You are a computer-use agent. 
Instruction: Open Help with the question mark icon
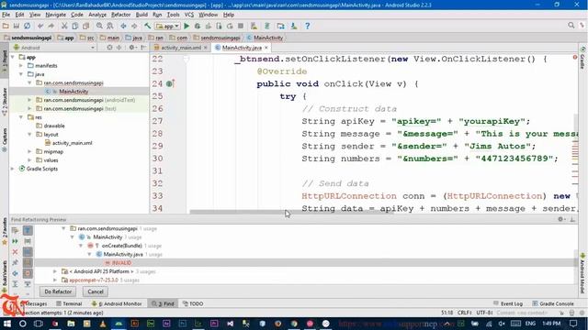coord(307,26)
